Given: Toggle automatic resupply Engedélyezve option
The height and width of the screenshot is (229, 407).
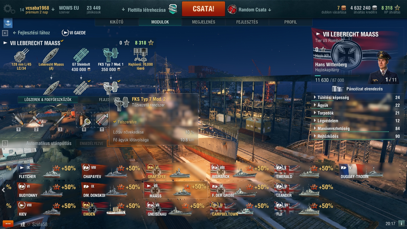Looking at the screenshot, I should (x=91, y=143).
